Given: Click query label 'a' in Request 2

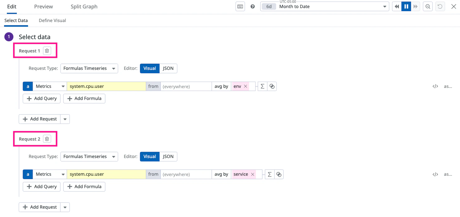Looking at the screenshot, I should point(28,174).
